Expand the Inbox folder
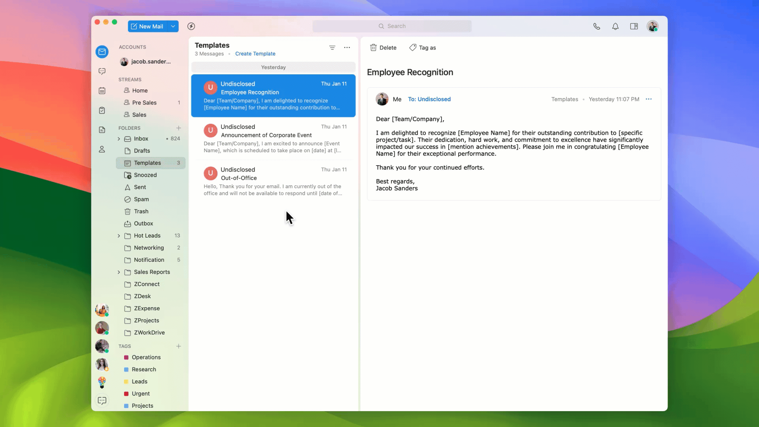 (x=119, y=139)
